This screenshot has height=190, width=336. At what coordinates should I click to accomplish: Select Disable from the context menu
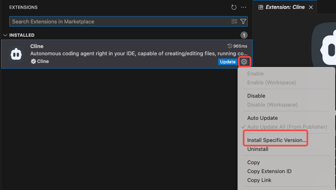tap(256, 96)
